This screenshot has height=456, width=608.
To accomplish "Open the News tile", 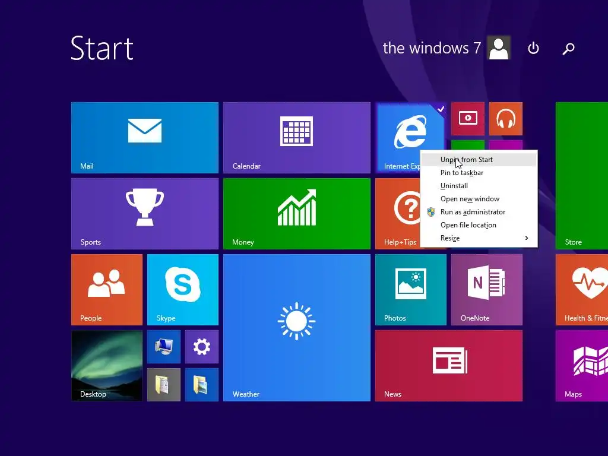I will 449,366.
